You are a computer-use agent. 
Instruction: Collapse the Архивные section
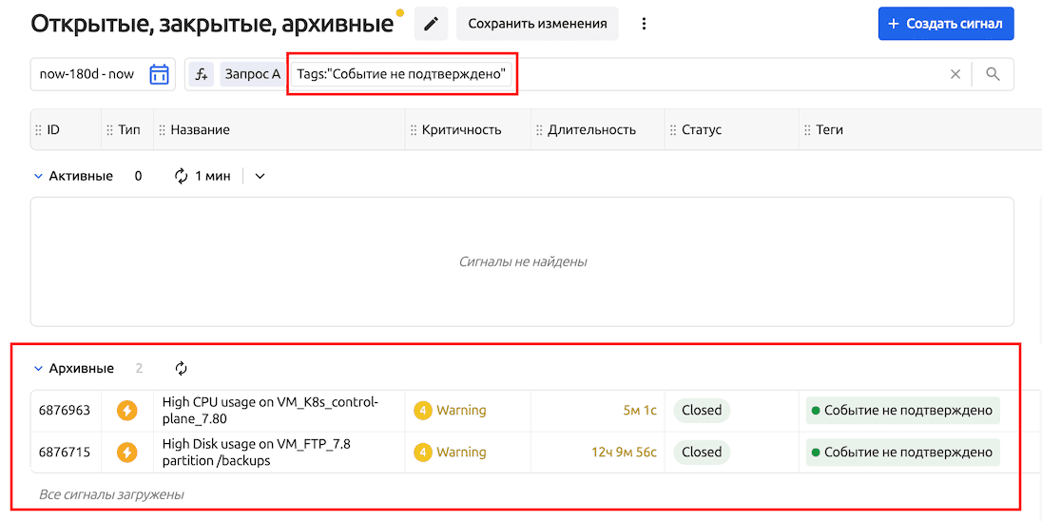click(x=39, y=368)
